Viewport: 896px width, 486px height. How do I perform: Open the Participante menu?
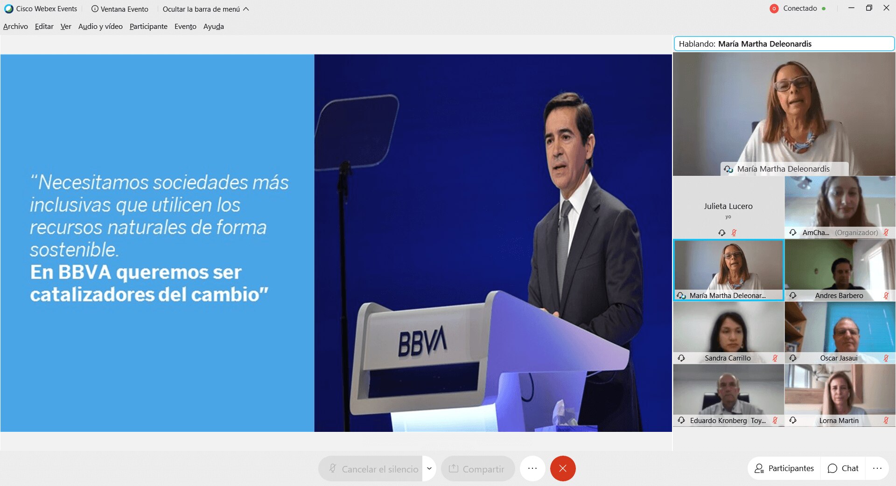tap(148, 27)
